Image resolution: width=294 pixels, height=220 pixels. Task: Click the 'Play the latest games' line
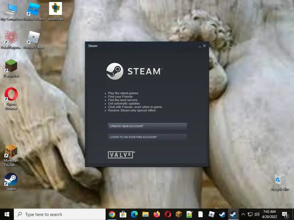coord(123,93)
